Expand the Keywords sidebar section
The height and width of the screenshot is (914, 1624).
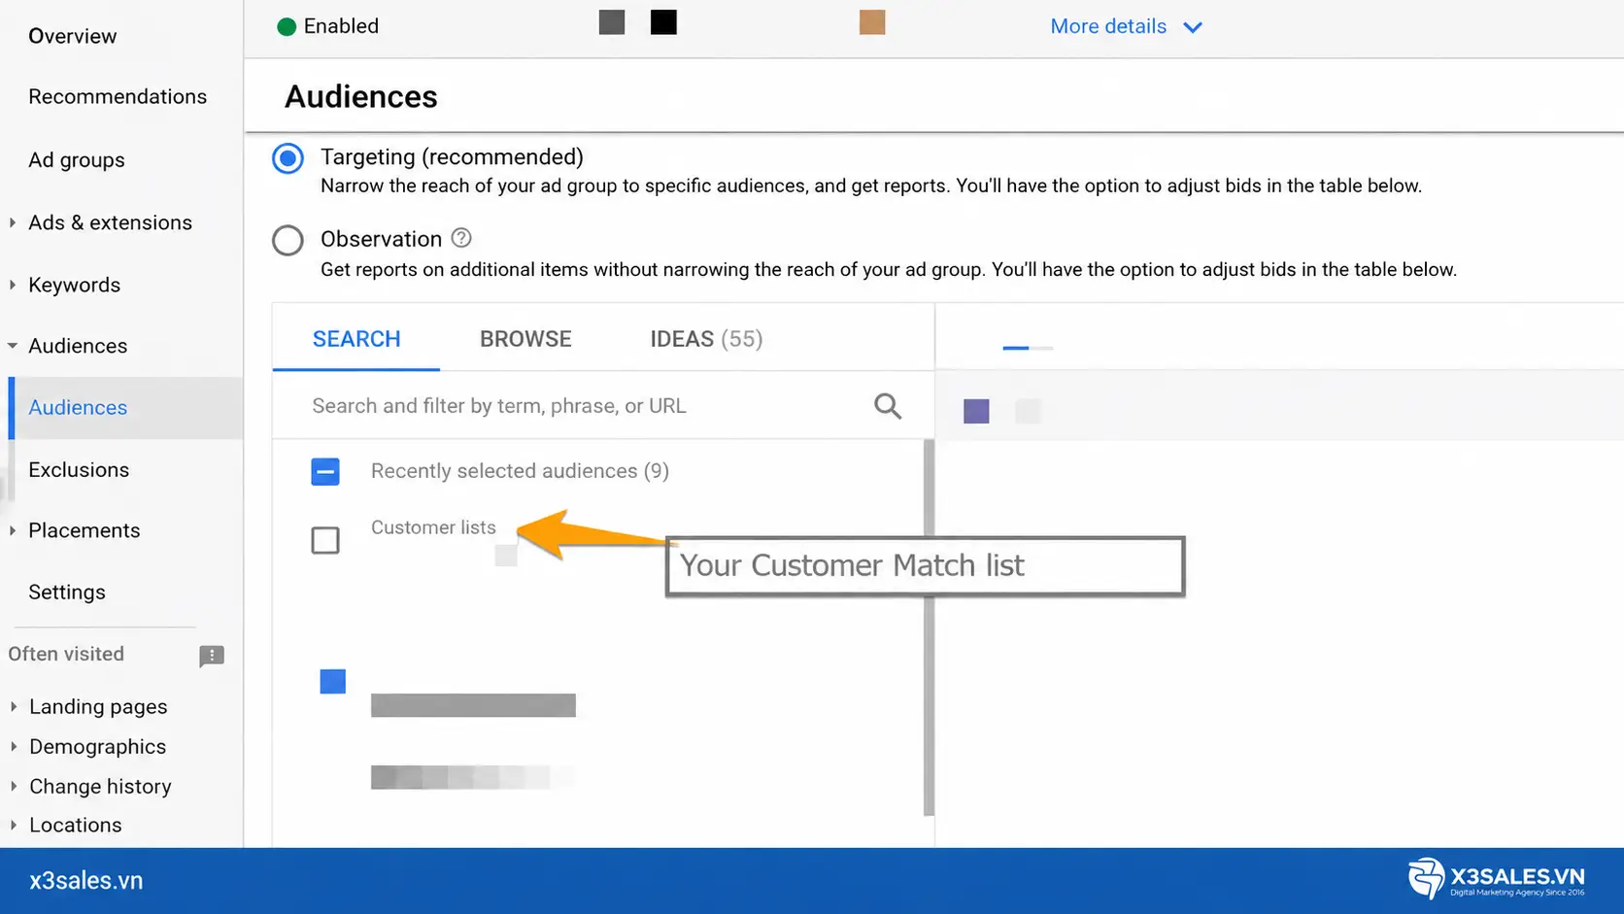click(x=13, y=285)
